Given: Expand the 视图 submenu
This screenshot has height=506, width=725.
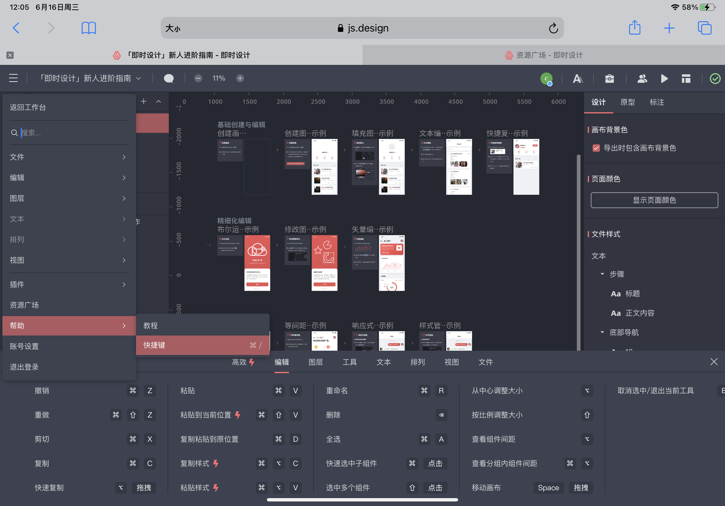Looking at the screenshot, I should point(69,260).
